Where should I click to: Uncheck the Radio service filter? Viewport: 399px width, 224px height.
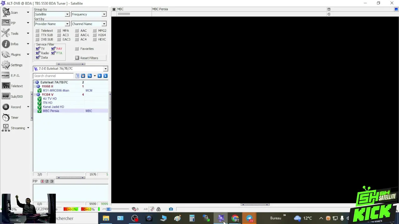tap(38, 53)
